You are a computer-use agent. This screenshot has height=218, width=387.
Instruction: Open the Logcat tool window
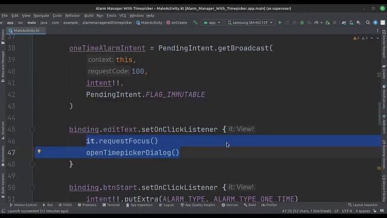point(166,205)
